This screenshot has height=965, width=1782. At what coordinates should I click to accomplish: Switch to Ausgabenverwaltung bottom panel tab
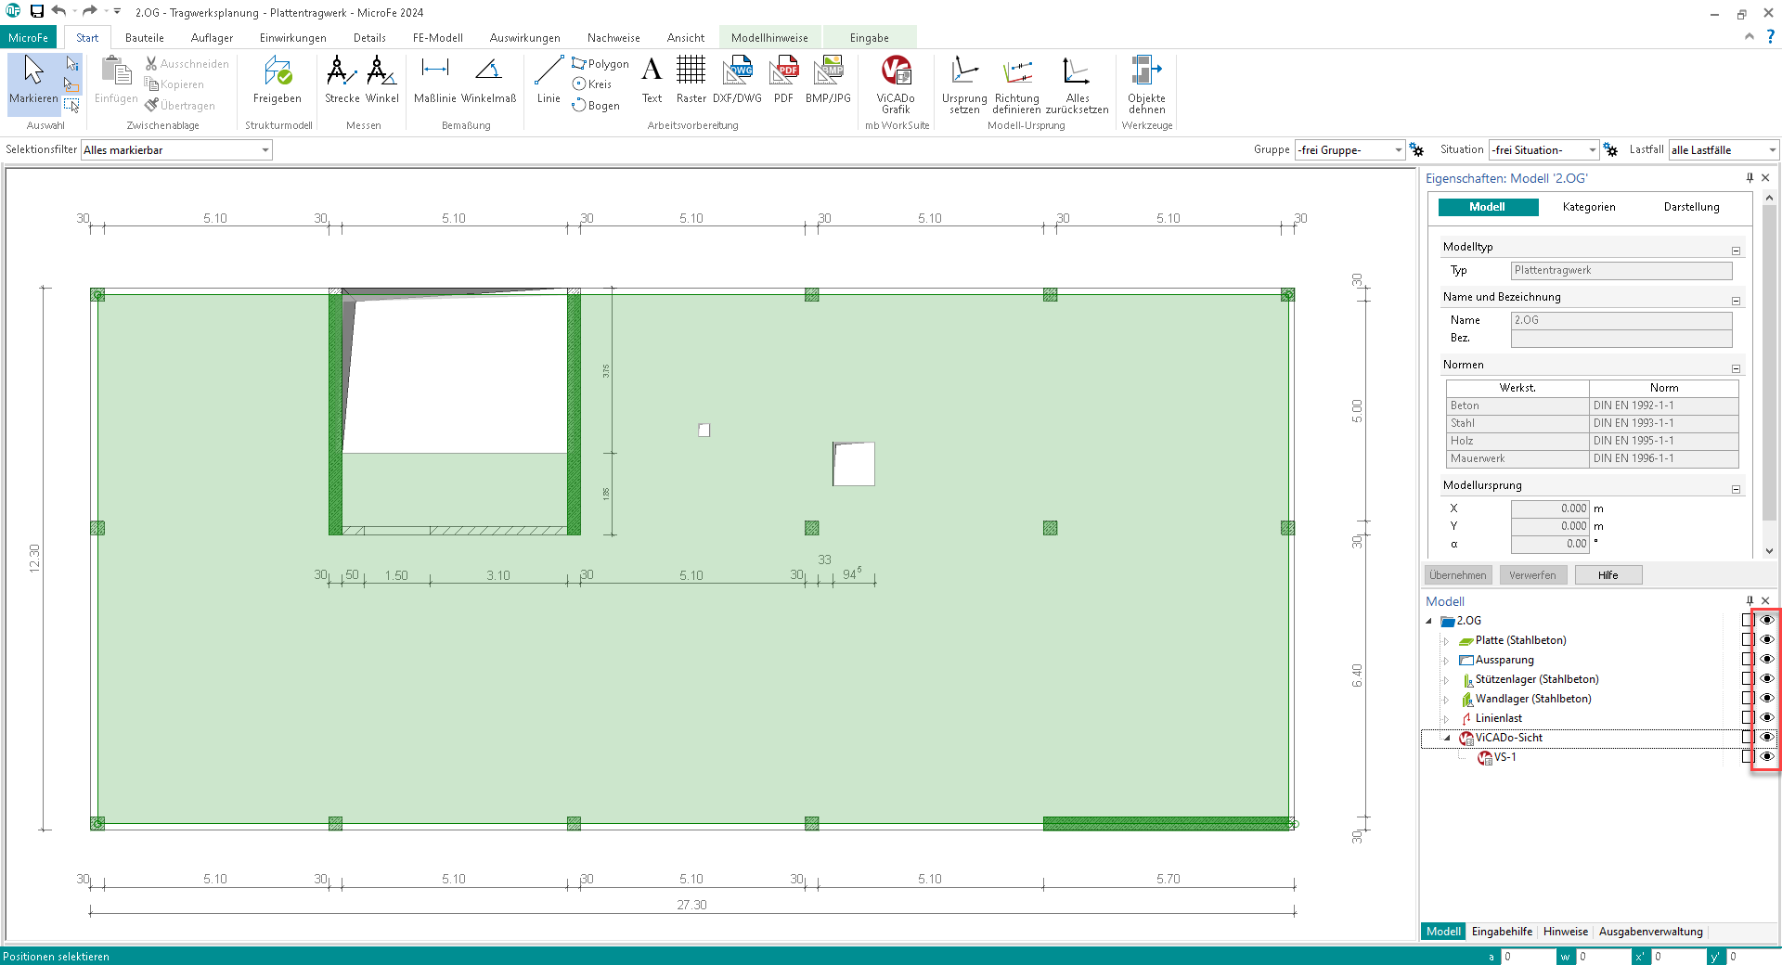(x=1650, y=932)
